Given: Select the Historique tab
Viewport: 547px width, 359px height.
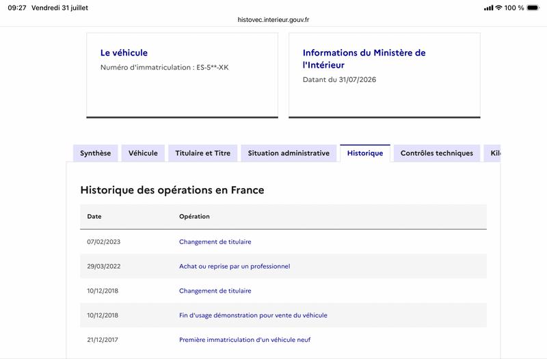Looking at the screenshot, I should [x=365, y=153].
